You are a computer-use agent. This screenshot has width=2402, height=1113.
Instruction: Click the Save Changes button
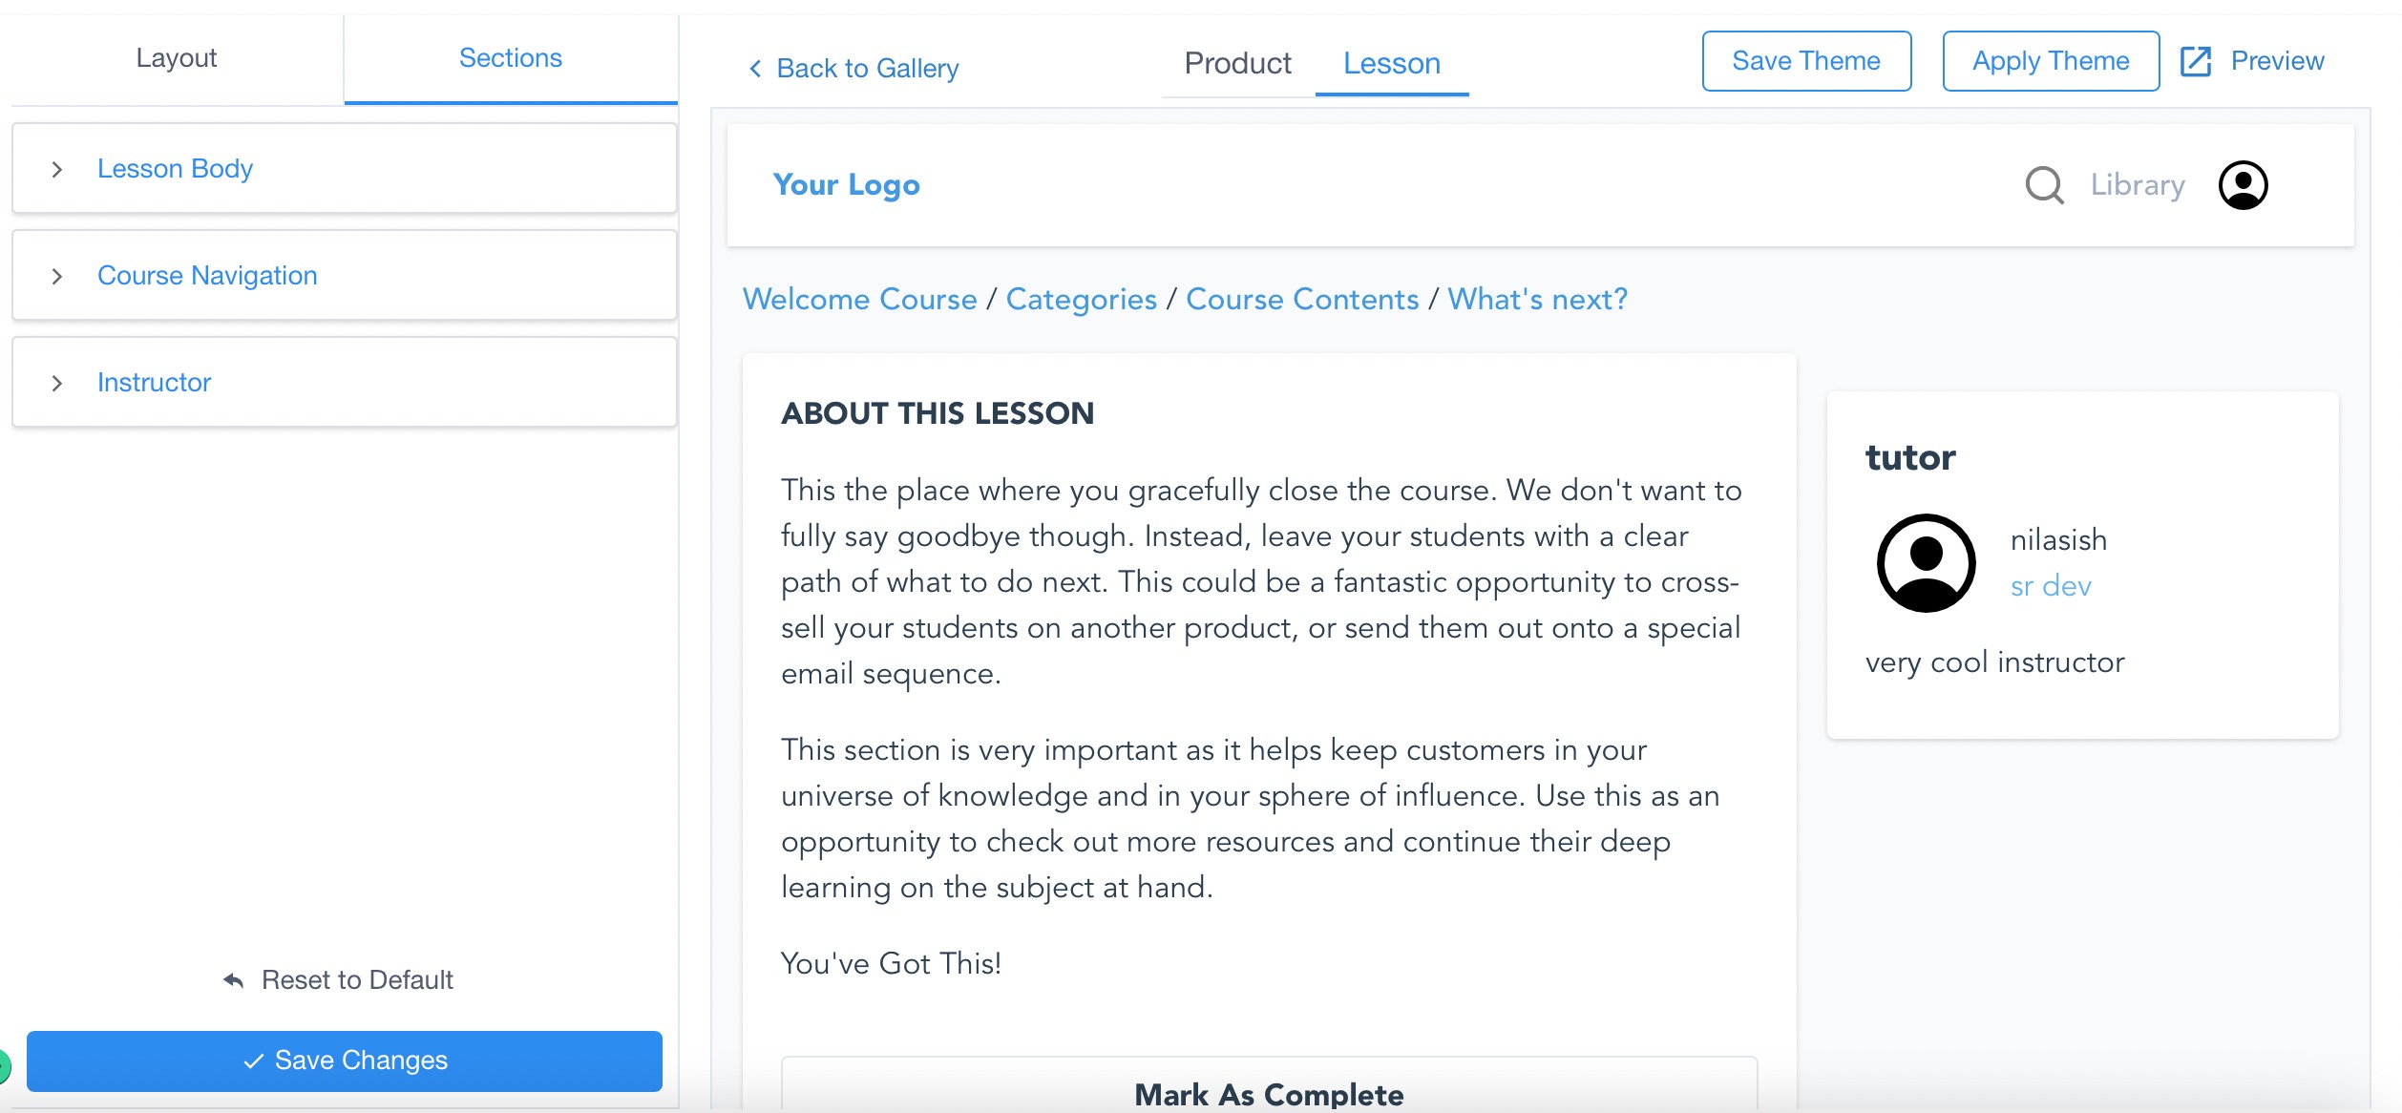tap(345, 1060)
